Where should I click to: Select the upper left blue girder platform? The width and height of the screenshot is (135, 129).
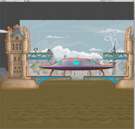pos(40,56)
